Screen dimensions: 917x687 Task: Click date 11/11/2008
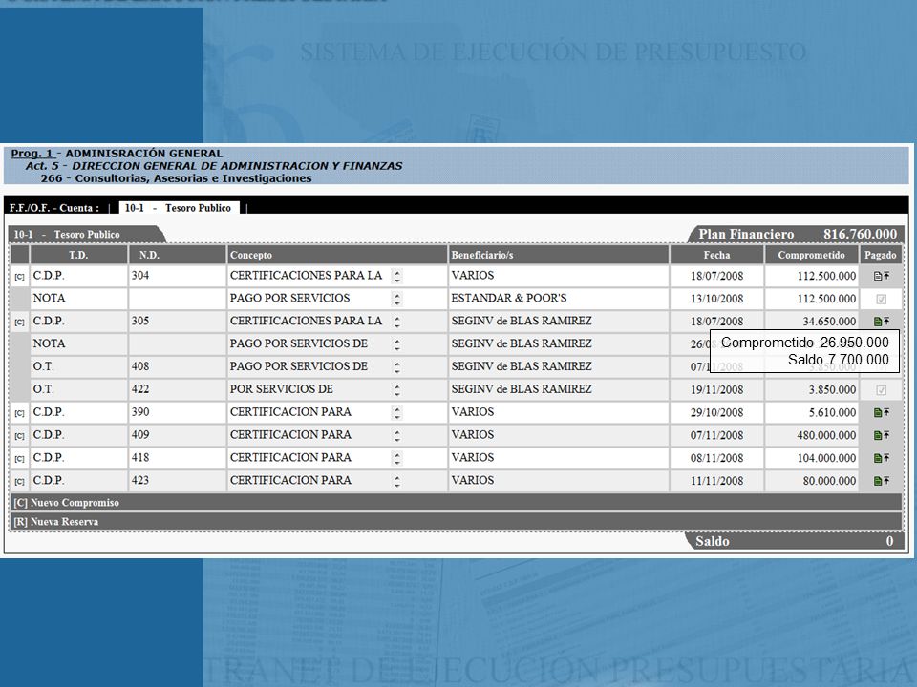[x=717, y=481]
